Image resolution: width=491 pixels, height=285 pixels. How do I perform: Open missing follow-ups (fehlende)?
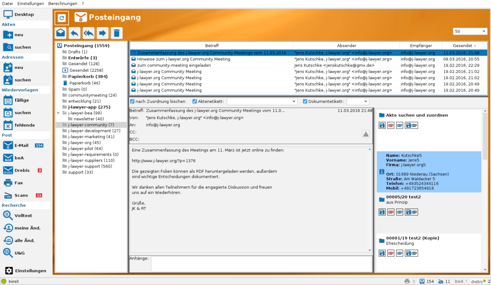19,125
